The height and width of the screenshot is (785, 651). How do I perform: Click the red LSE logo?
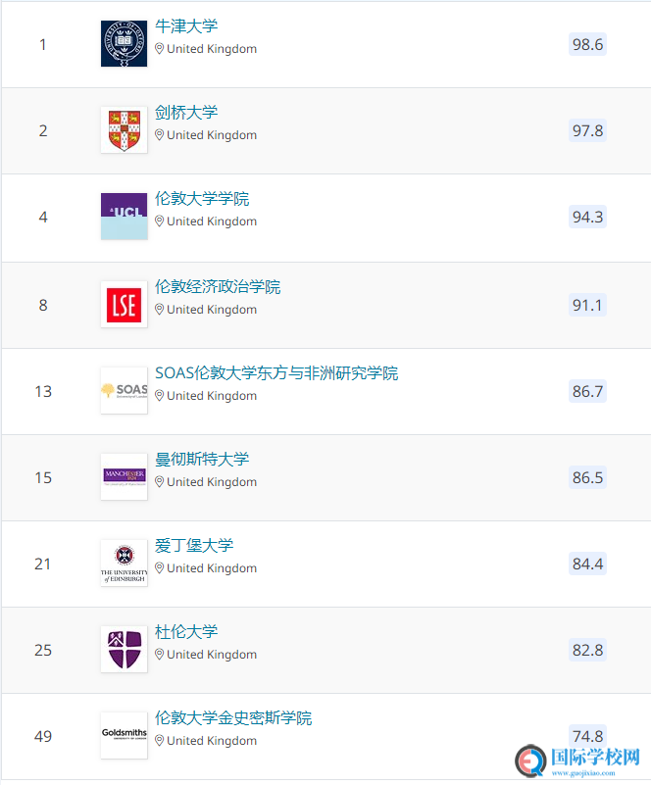125,305
